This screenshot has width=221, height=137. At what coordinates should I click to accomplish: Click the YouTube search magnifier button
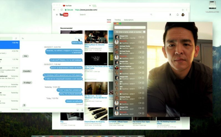point(151,14)
